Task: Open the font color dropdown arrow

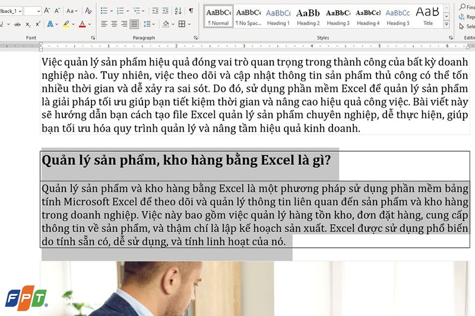Action: point(90,24)
